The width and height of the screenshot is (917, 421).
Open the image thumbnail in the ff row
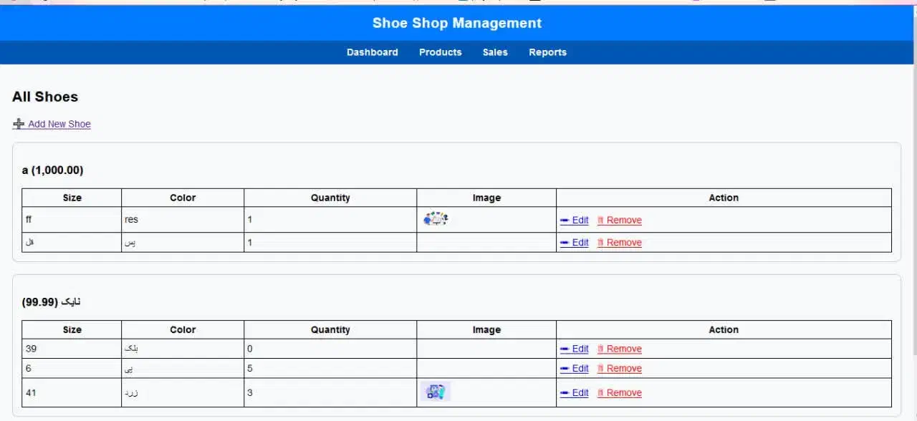point(436,219)
